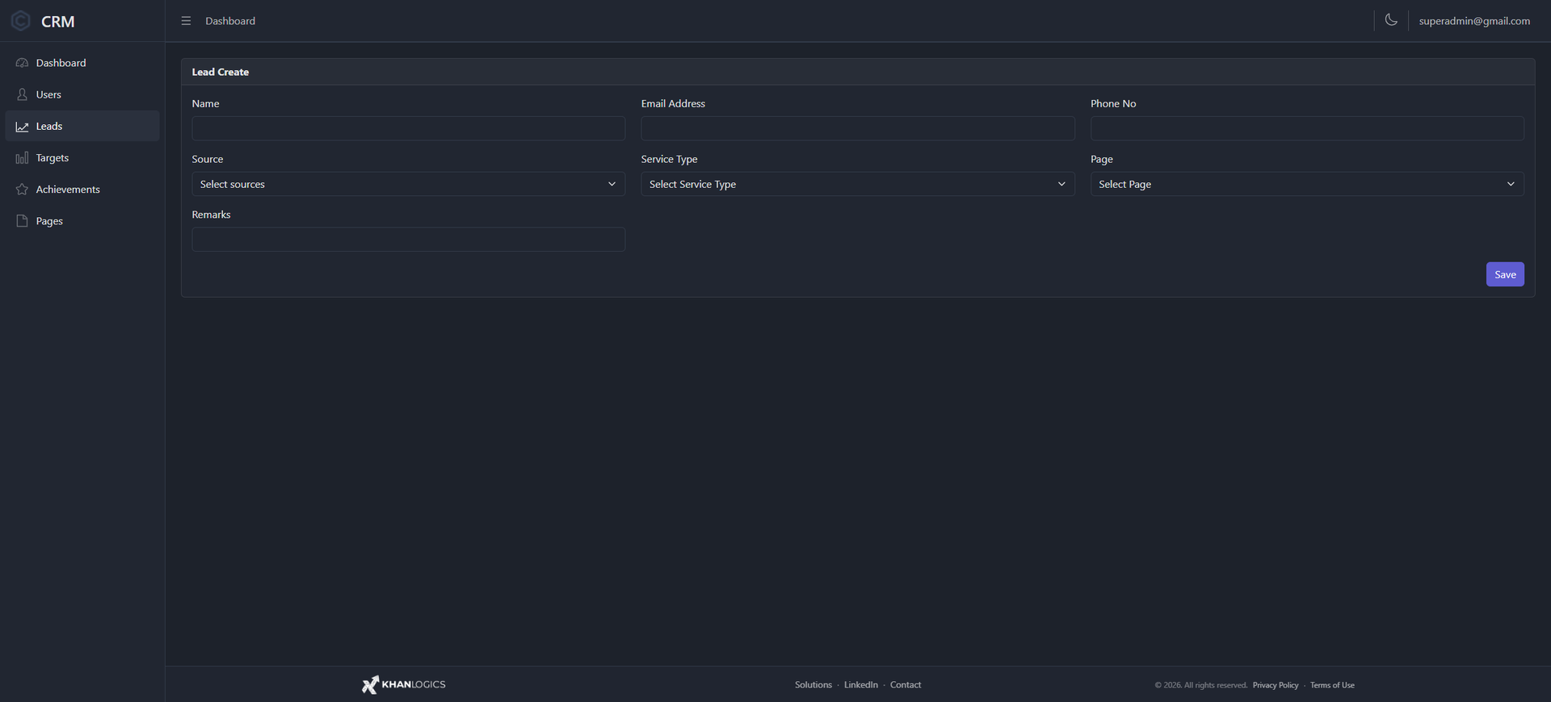
Task: Click the Dashboard breadcrumb in header
Action: (x=230, y=21)
